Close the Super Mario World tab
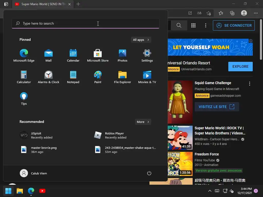The height and width of the screenshot is (197, 263). (x=69, y=4)
